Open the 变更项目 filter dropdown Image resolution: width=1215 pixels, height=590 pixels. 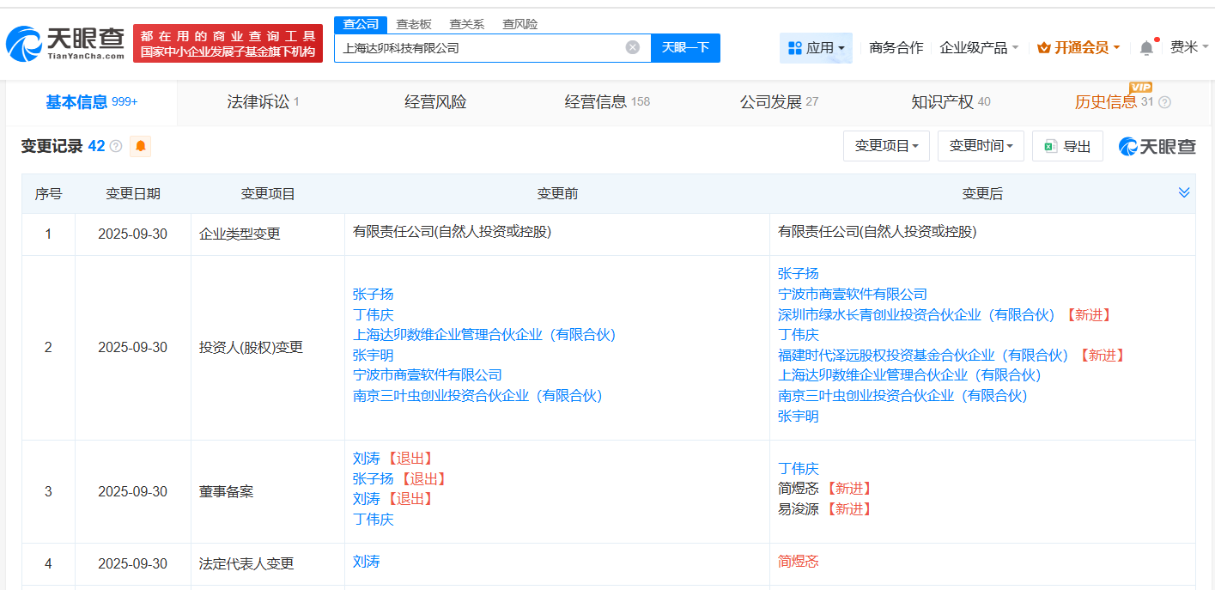click(x=885, y=145)
